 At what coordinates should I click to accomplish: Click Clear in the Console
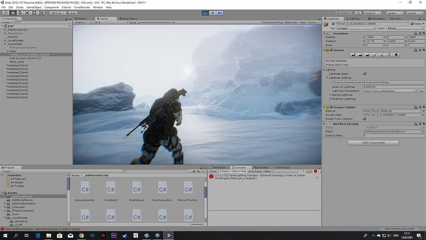pyautogui.click(x=213, y=171)
